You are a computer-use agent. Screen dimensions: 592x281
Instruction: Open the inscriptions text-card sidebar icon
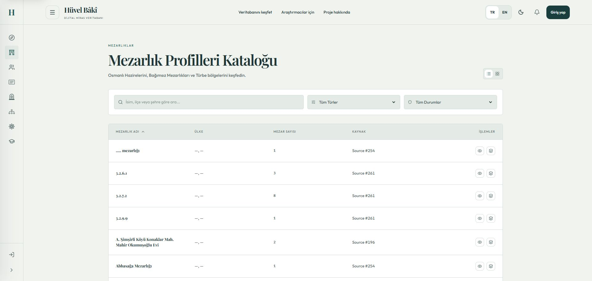click(12, 82)
